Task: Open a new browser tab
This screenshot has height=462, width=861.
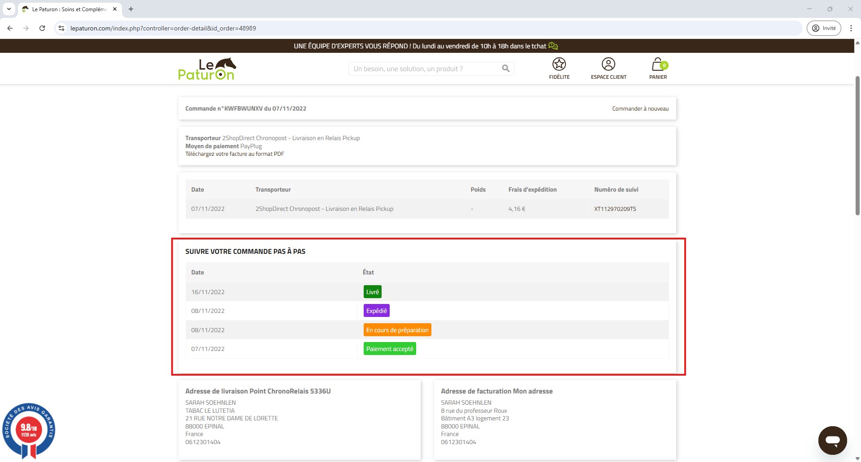Action: (x=131, y=9)
